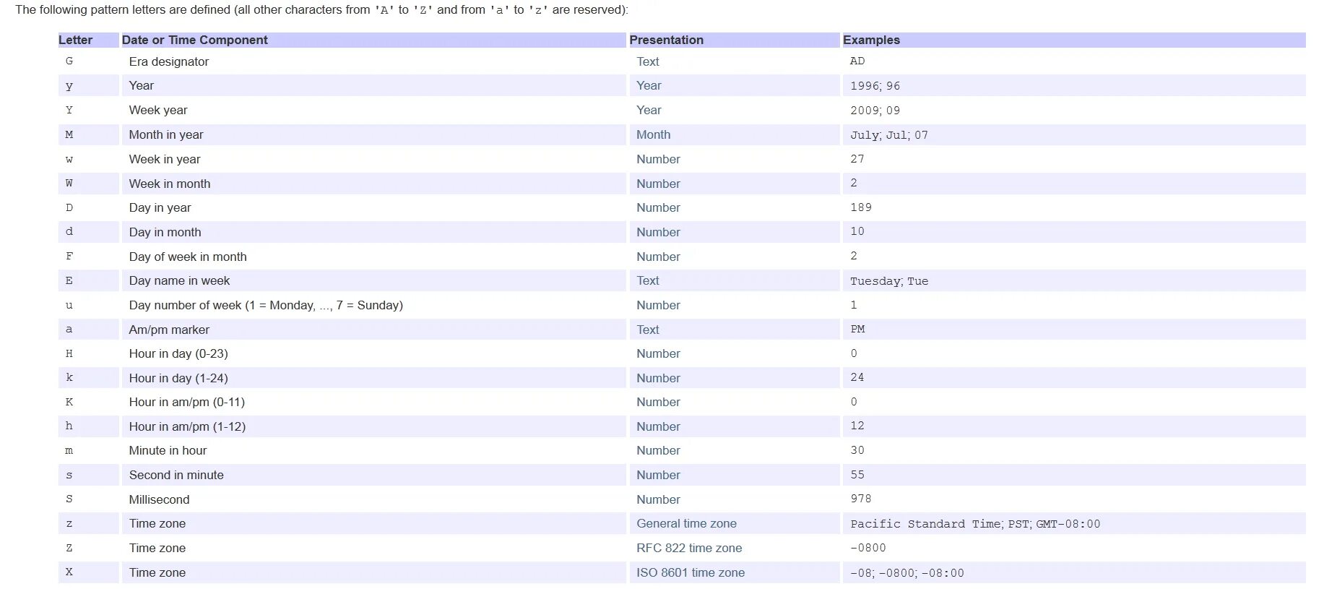Click the Presentation column header
This screenshot has height=589, width=1324.
click(734, 40)
